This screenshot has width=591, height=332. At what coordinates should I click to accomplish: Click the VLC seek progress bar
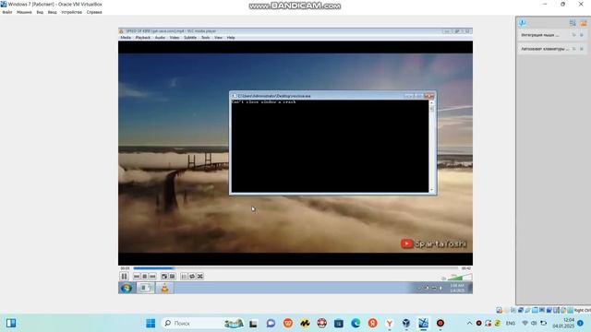pyautogui.click(x=295, y=268)
